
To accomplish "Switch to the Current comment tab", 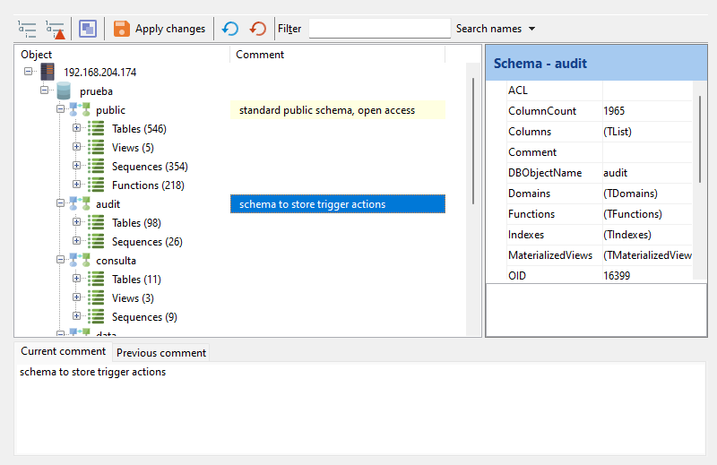I will click(x=63, y=351).
